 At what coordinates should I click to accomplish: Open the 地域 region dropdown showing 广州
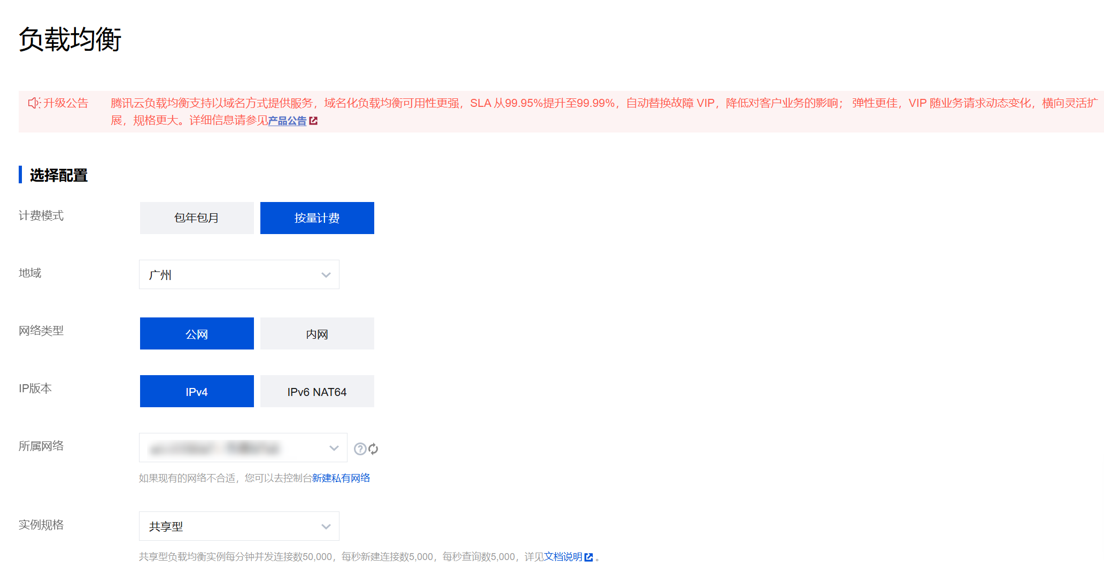coord(239,275)
